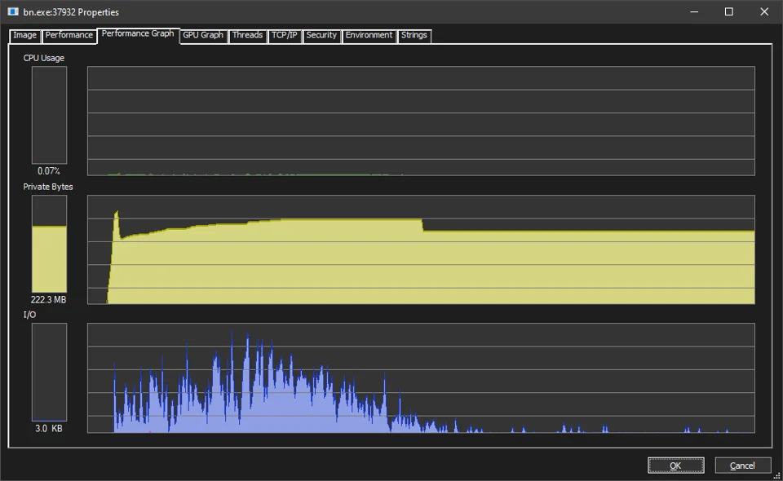
Task: Click the 0.07% CPU value
Action: pyautogui.click(x=49, y=171)
